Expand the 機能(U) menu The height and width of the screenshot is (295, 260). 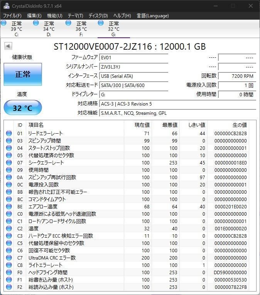click(x=55, y=16)
